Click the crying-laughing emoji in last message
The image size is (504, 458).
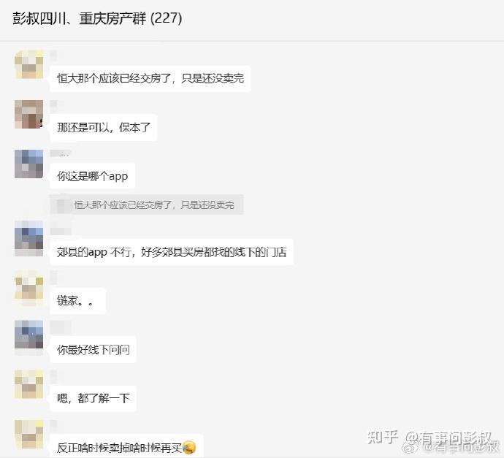(189, 447)
